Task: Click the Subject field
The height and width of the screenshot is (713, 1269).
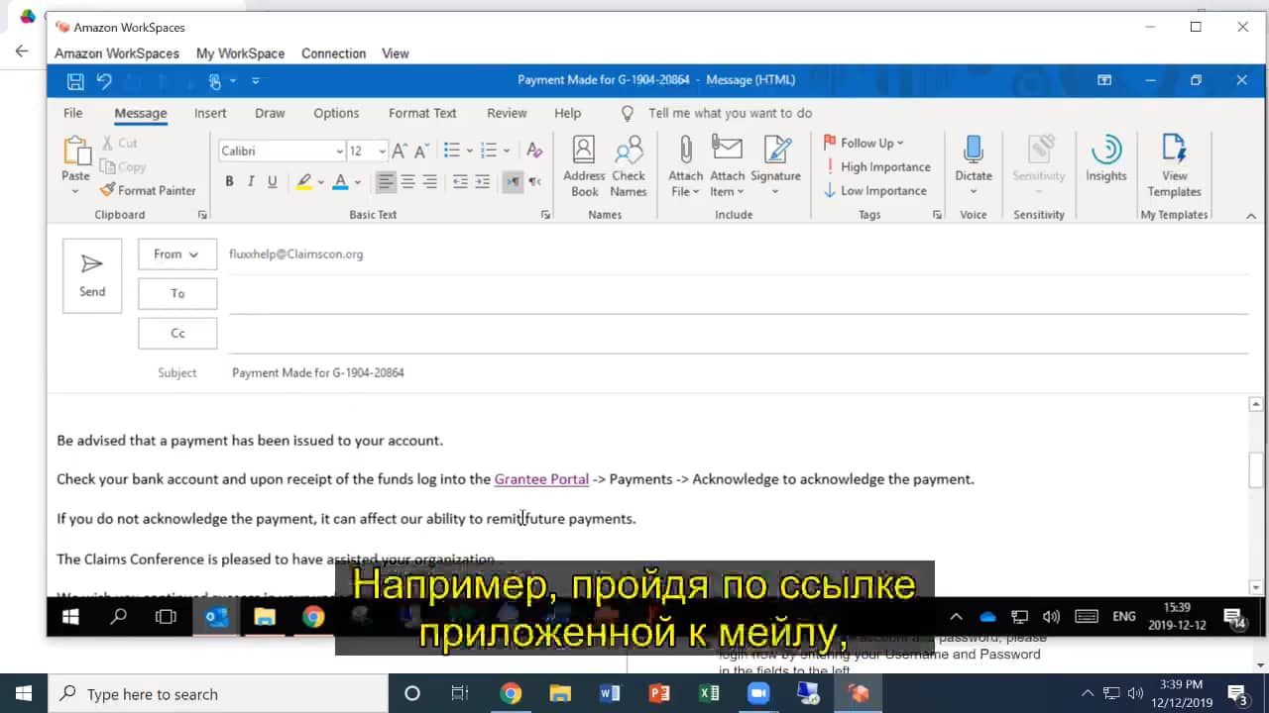Action: 738,372
